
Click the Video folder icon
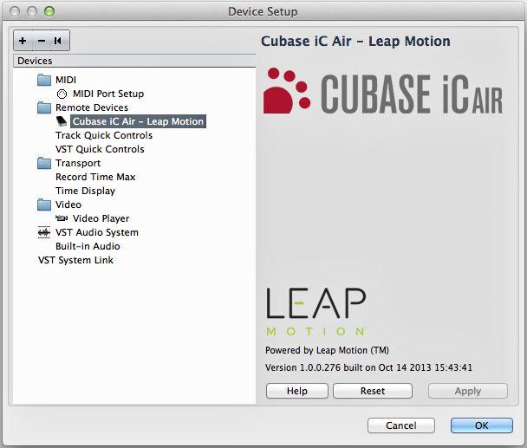point(44,205)
